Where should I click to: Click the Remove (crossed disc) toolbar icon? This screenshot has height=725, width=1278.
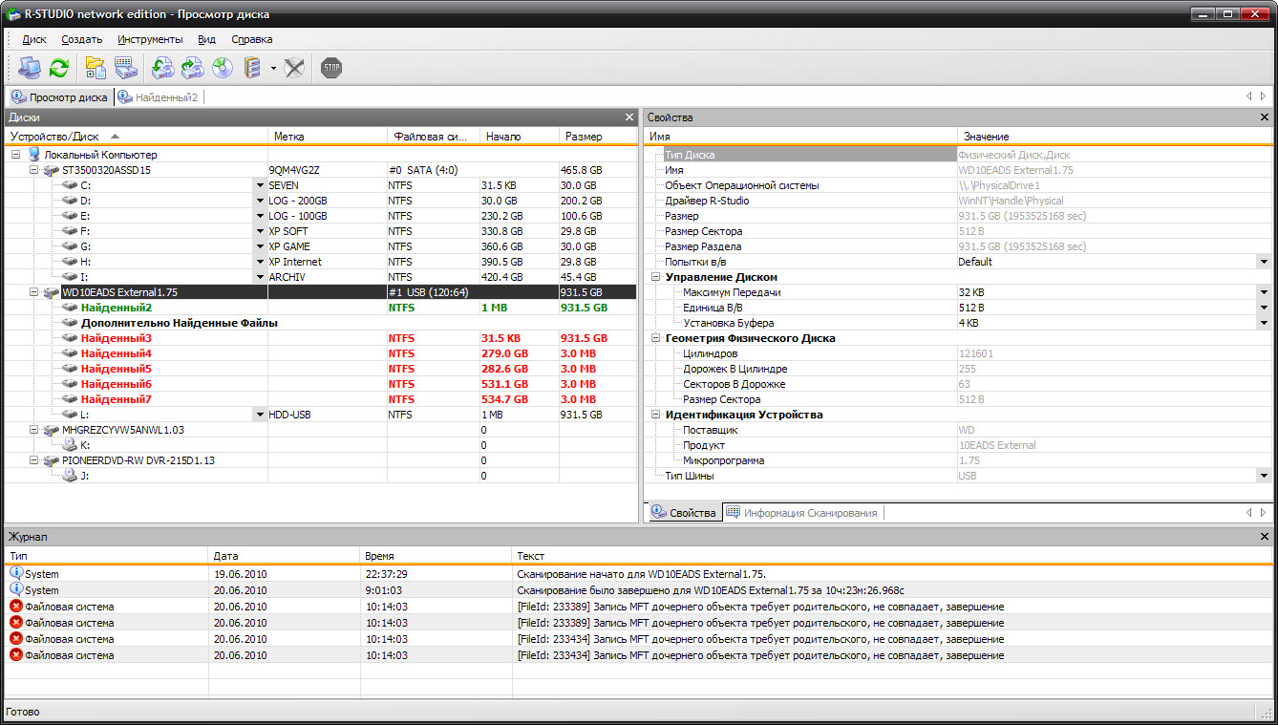[294, 68]
